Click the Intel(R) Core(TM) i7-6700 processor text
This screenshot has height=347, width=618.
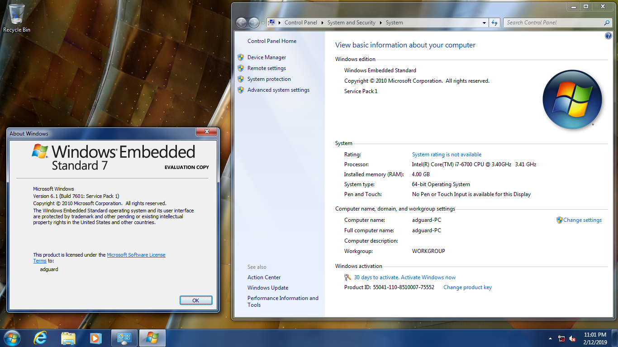pos(474,164)
